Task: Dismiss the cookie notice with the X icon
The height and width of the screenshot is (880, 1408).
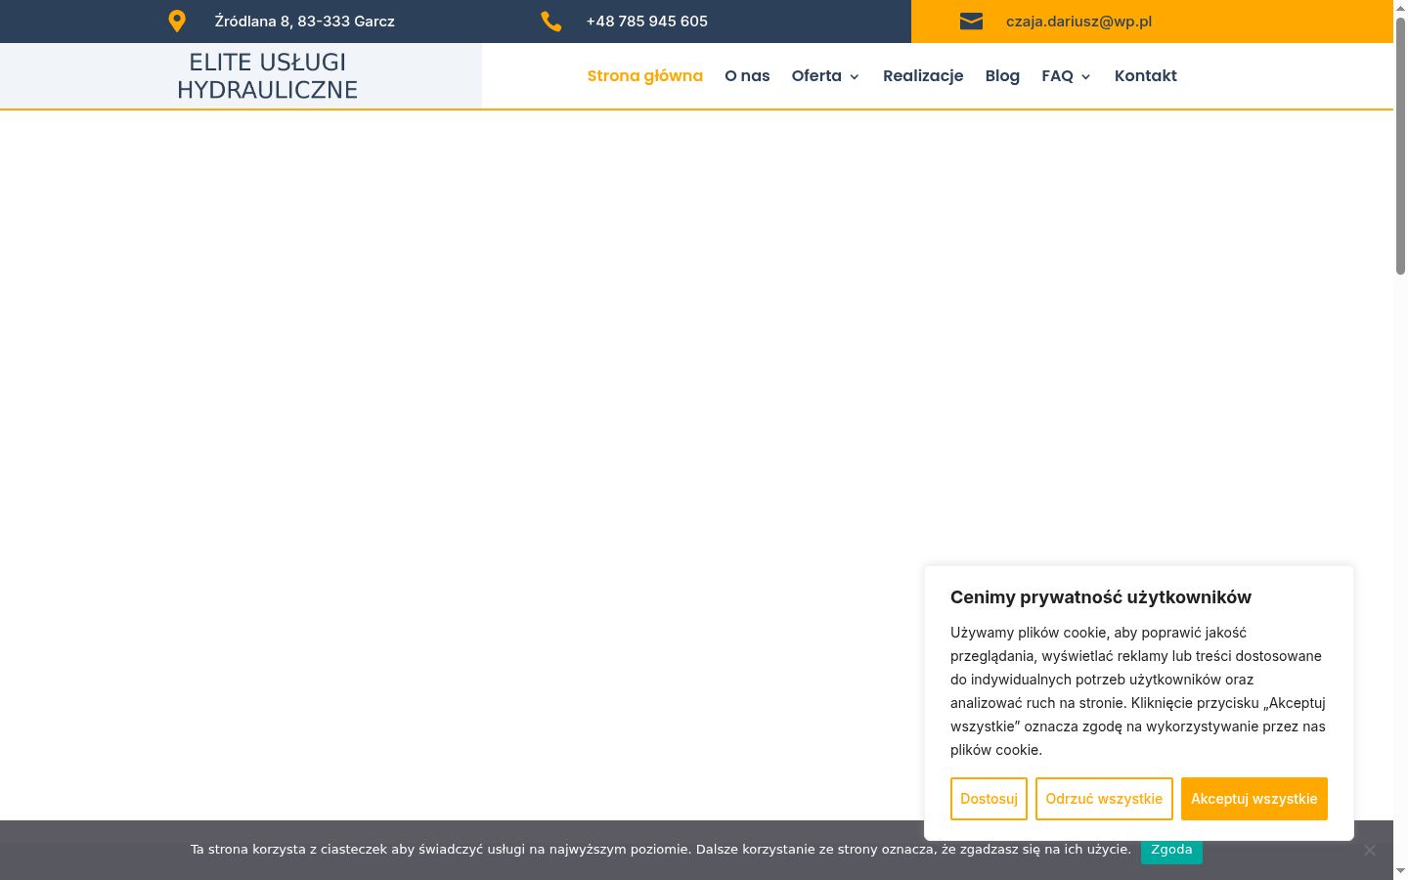Action: [1370, 850]
